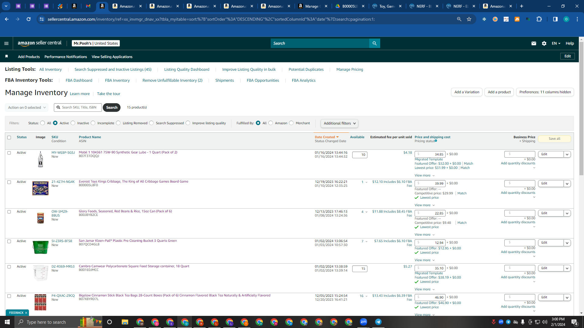Open Add Products in the nav bar
Screen dimensions: 584x328
[x=29, y=56]
